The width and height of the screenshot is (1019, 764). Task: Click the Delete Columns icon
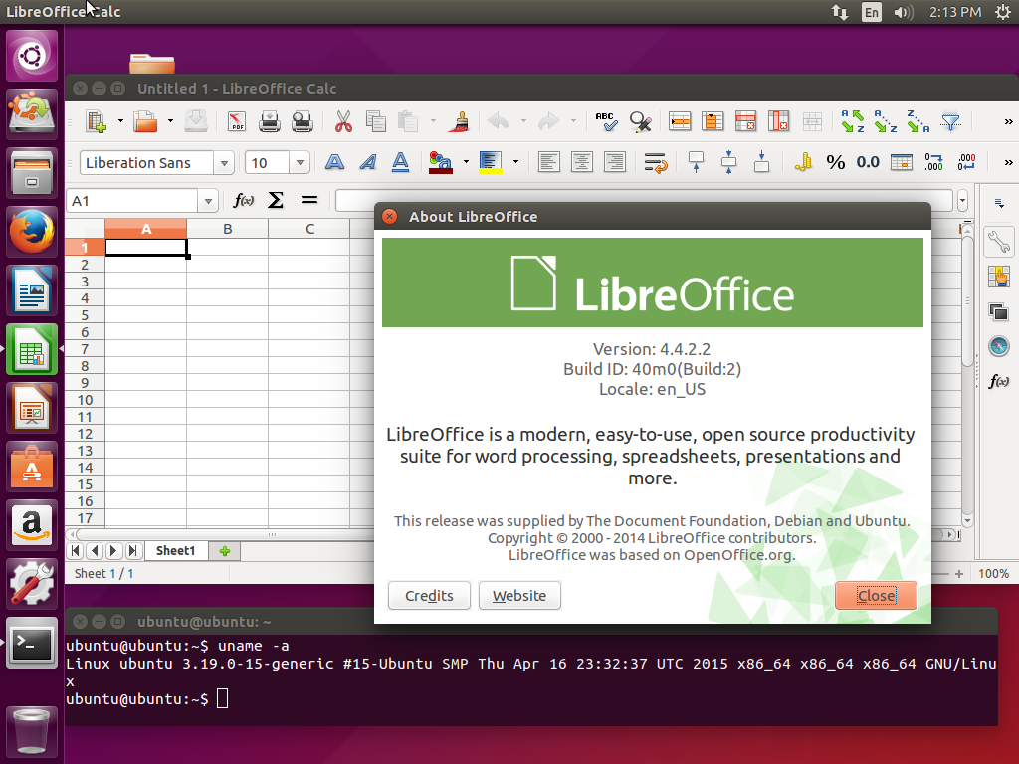pos(778,121)
